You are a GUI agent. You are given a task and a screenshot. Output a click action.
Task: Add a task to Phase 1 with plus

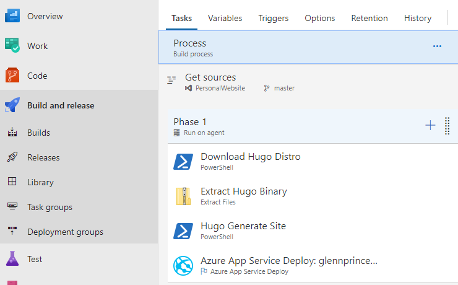click(430, 125)
